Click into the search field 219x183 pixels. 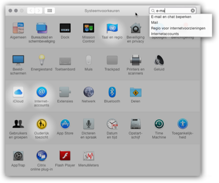coord(173,10)
